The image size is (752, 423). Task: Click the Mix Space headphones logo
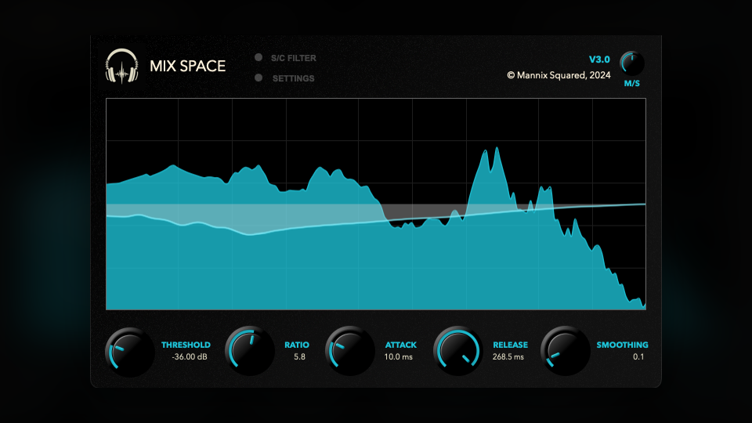pyautogui.click(x=122, y=66)
